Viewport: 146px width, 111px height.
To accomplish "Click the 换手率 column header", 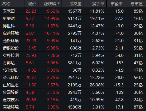I will pyautogui.click(x=98, y=4).
